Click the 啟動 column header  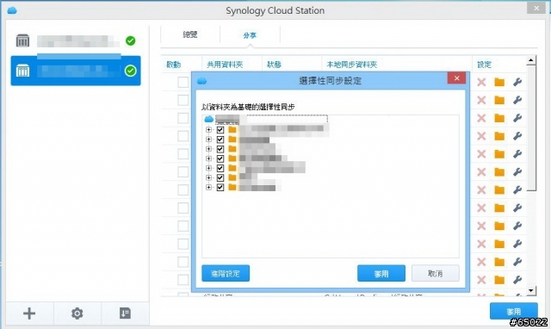pos(174,65)
